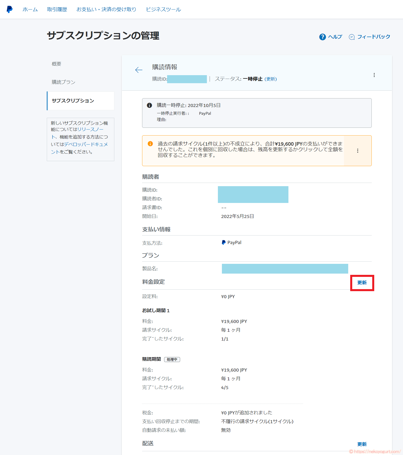
Task: Open the three-dot menu in the orange warning banner
Action: pos(358,151)
